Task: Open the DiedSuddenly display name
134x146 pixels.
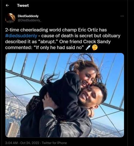Action: 28,16
